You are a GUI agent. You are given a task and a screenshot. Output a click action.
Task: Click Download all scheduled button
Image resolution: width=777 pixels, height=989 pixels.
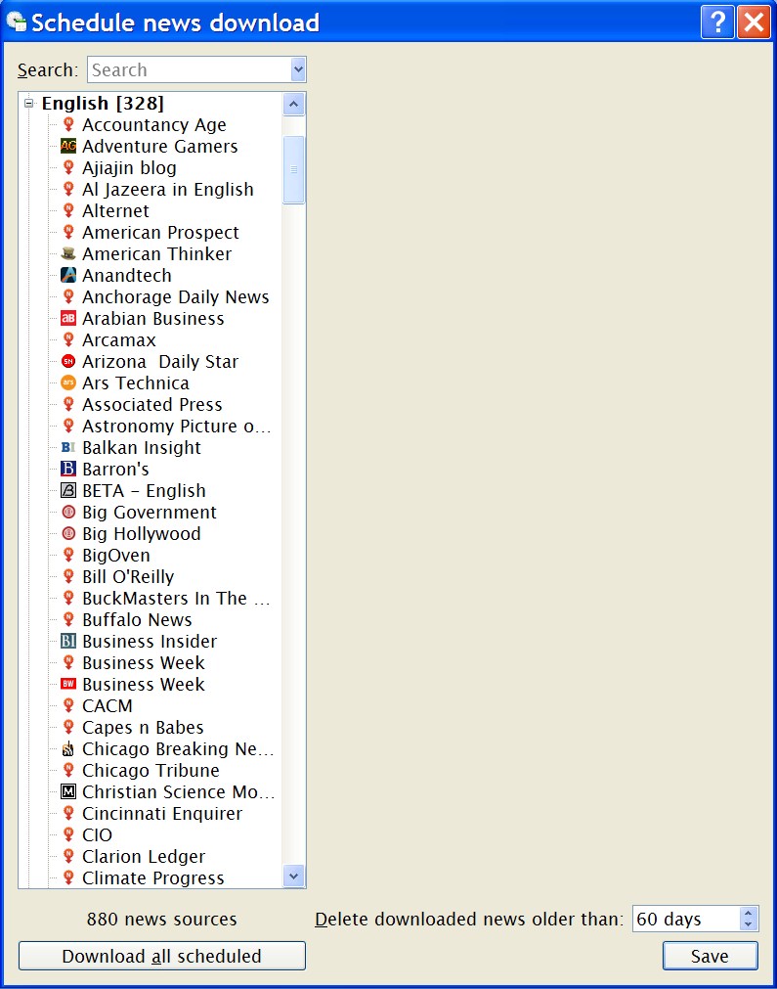pos(162,956)
